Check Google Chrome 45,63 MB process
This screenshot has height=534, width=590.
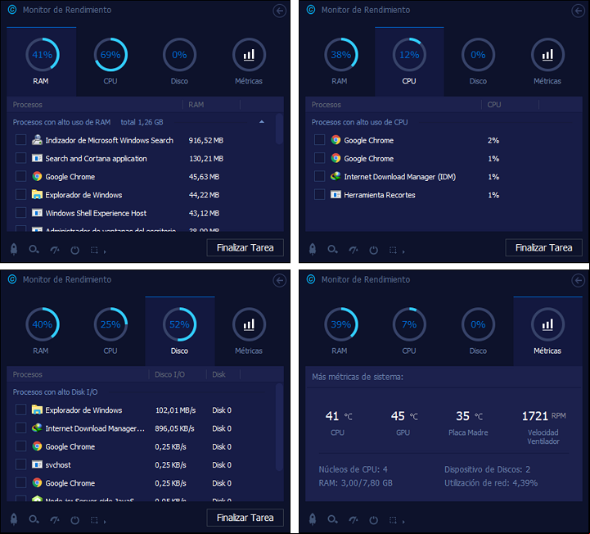(x=20, y=176)
